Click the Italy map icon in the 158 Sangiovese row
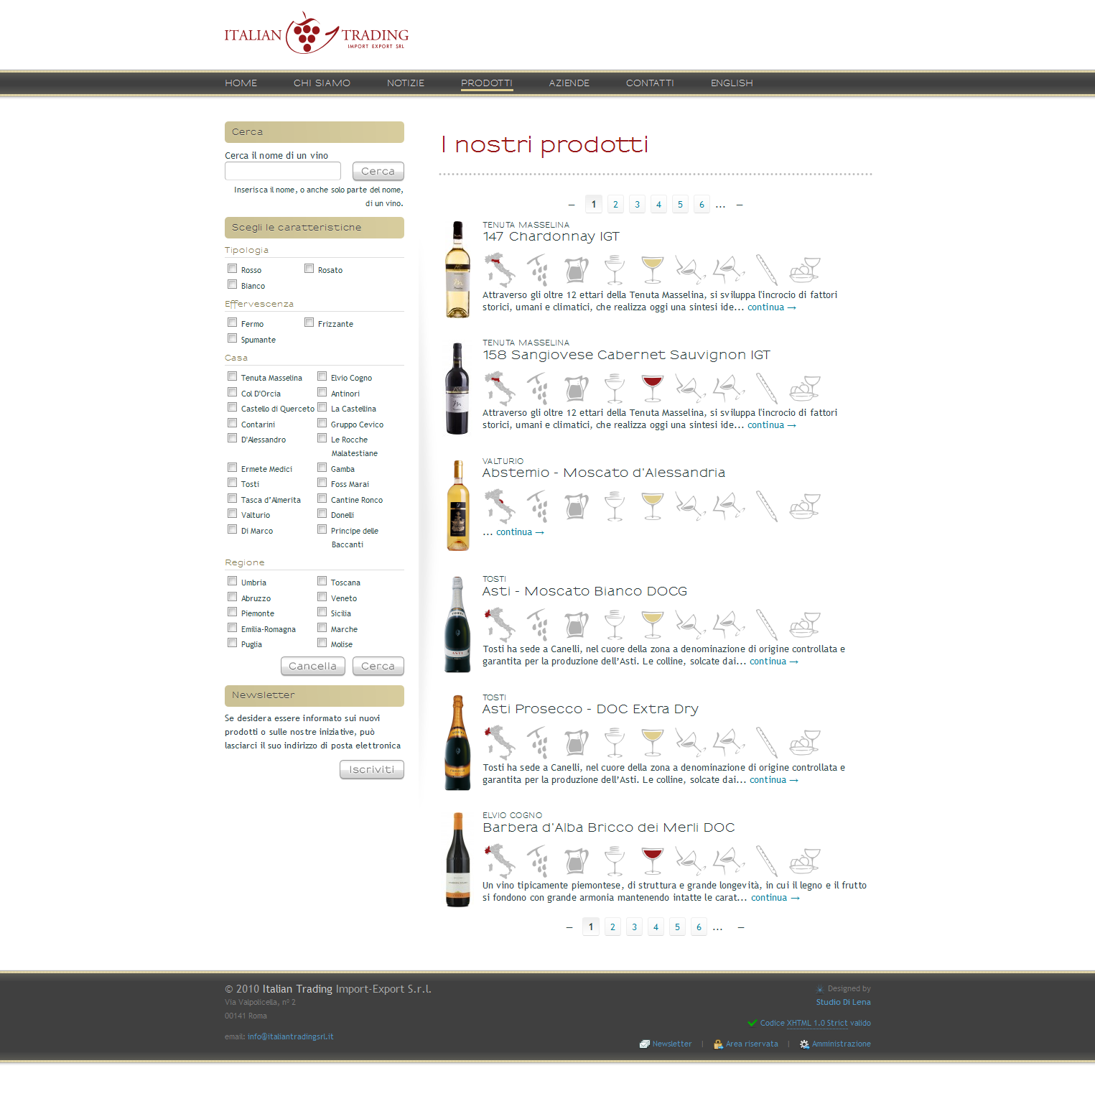 point(500,389)
